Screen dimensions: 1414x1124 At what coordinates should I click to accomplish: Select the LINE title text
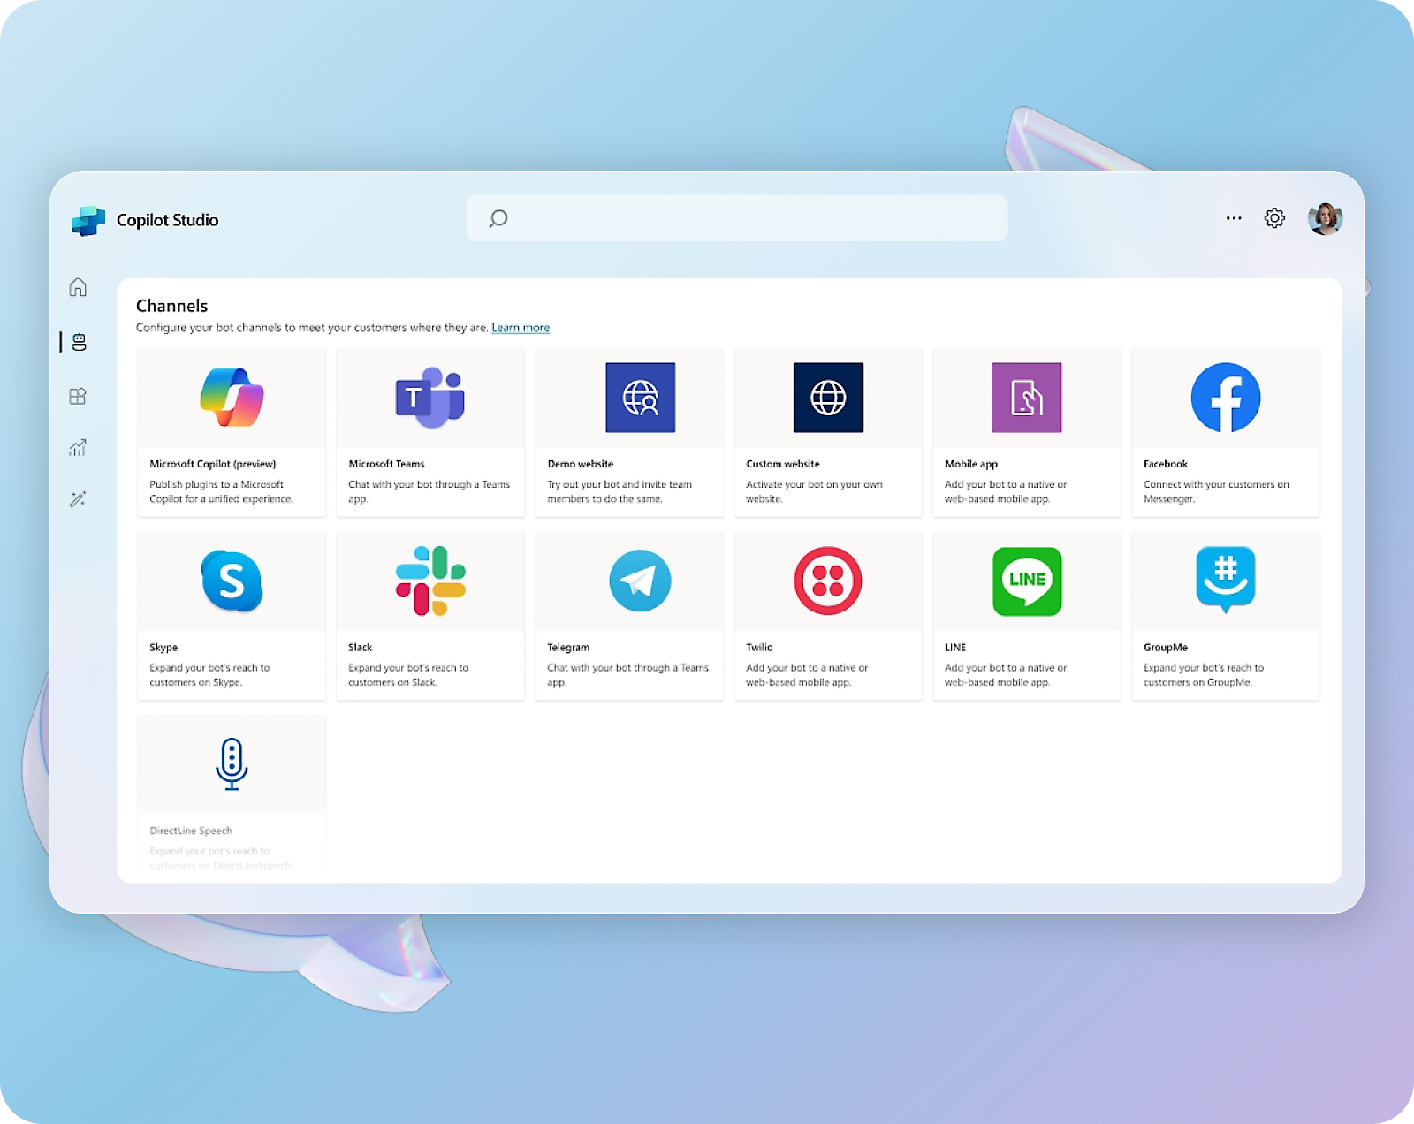(955, 648)
